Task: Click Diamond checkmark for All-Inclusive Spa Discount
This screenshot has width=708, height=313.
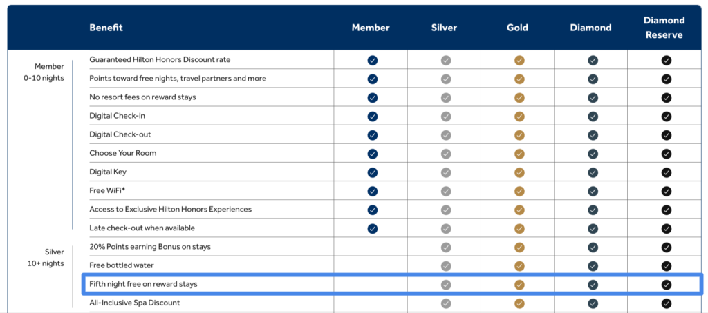Action: pyautogui.click(x=593, y=303)
